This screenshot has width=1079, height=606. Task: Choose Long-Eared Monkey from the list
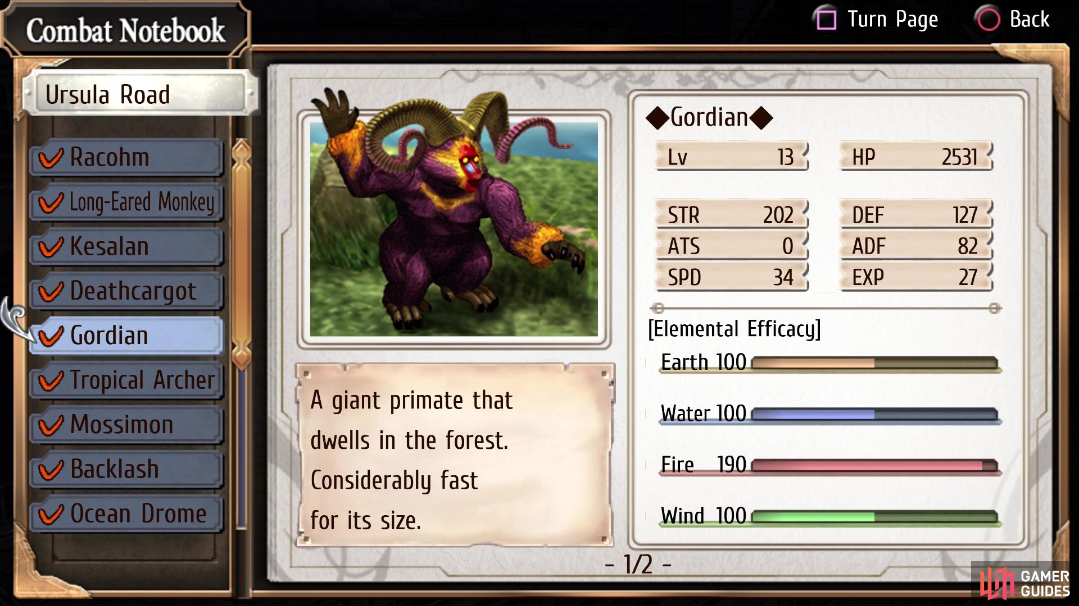[127, 202]
